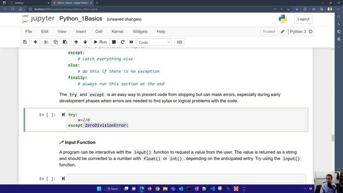The height and width of the screenshot is (193, 343).
Task: Open the Edit menu
Action: coord(45,32)
